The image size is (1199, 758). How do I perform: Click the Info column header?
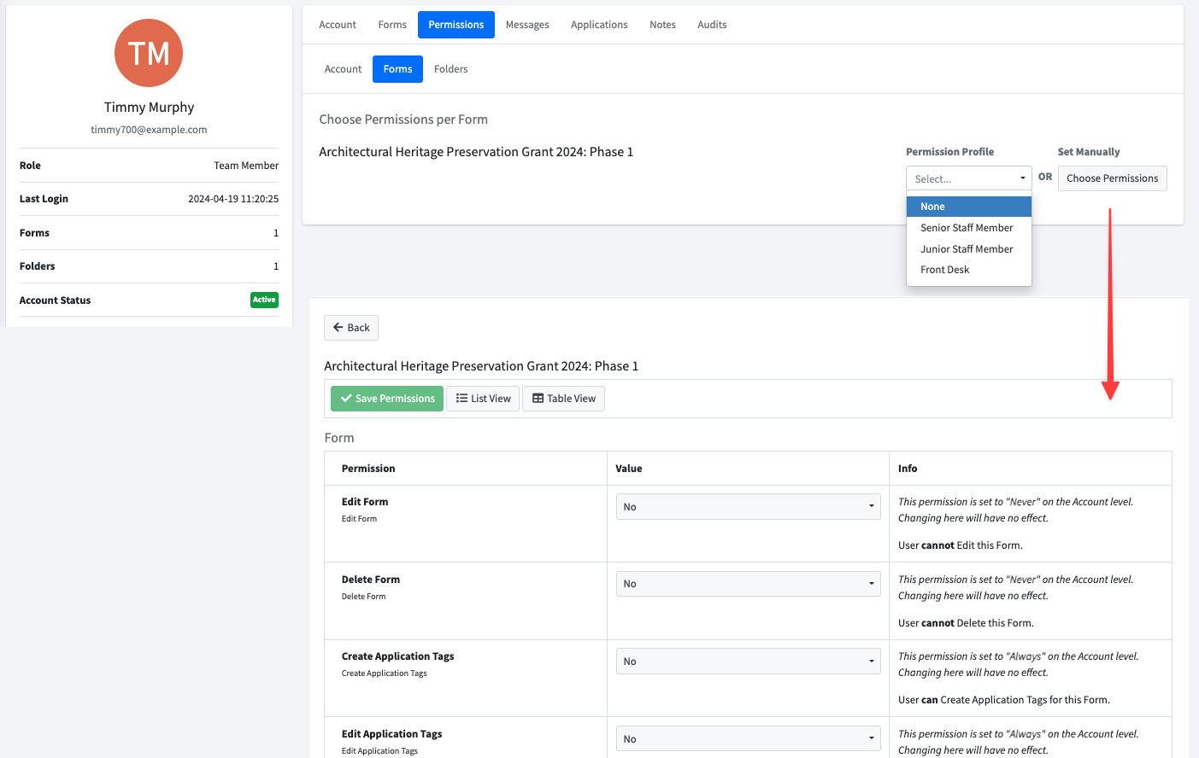pyautogui.click(x=908, y=469)
